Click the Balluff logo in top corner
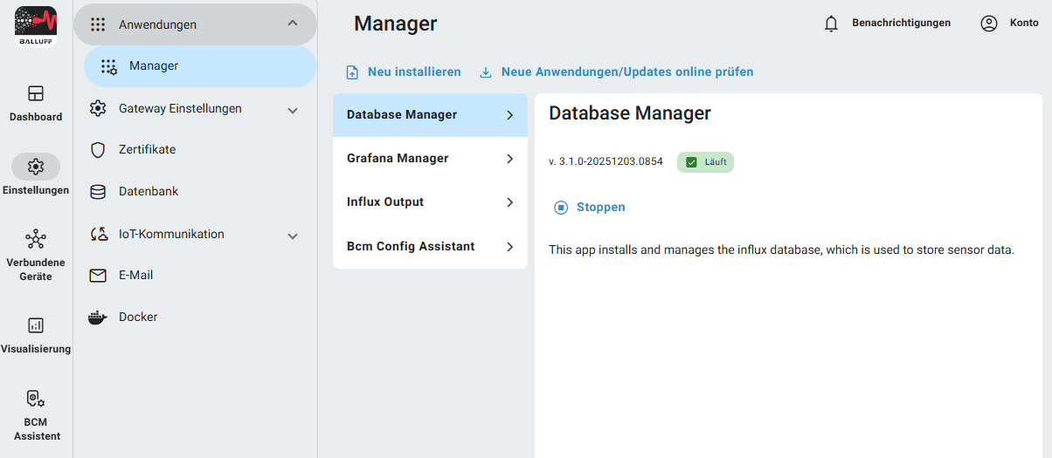This screenshot has width=1052, height=458. pyautogui.click(x=36, y=25)
